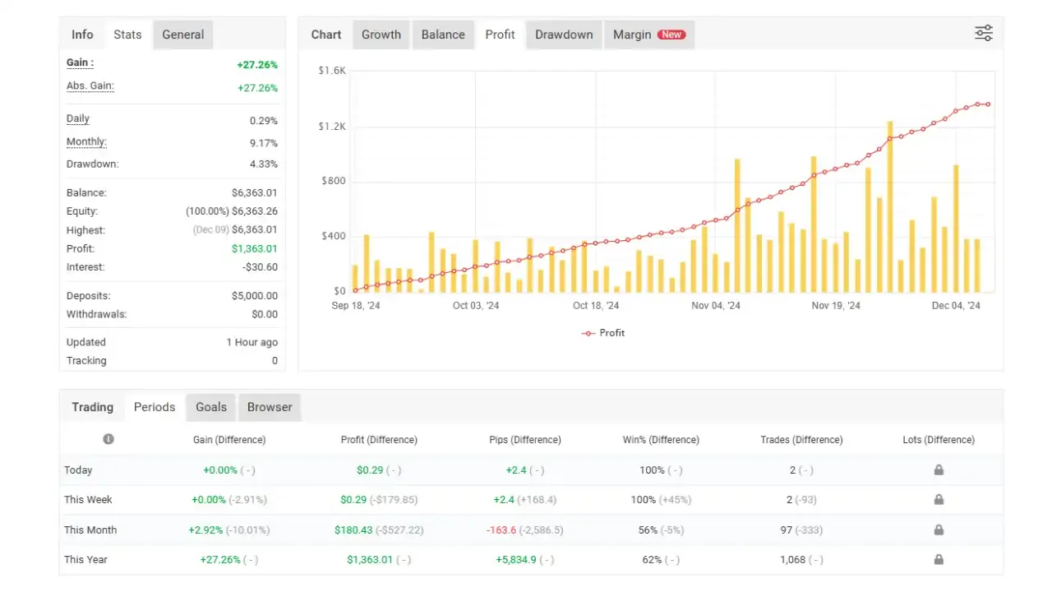Open the chart settings sliders icon
Screen dimensions: 1052x592
click(983, 33)
